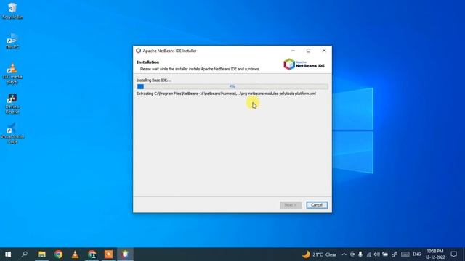Click the installation progress bar
465x261 pixels.
coord(232,86)
